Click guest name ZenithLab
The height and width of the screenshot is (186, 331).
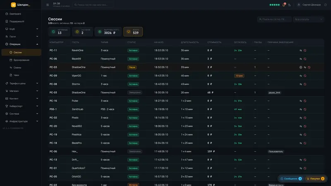click(x=77, y=109)
